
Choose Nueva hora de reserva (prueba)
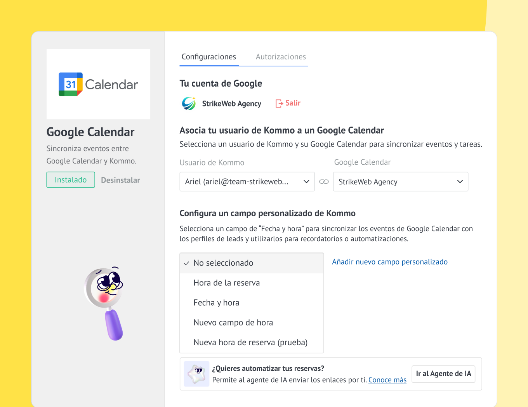pyautogui.click(x=250, y=342)
